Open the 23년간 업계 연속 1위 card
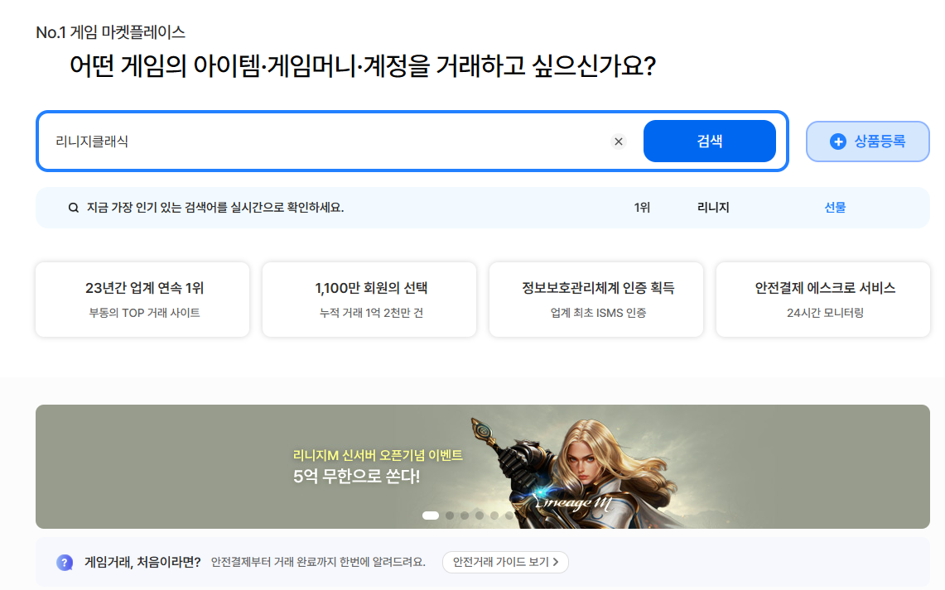Screen dimensions: 945x590 point(142,300)
